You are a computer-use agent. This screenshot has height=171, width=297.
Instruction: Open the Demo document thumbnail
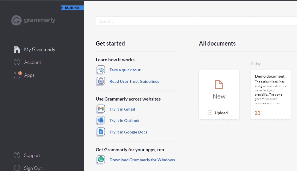[x=271, y=95]
